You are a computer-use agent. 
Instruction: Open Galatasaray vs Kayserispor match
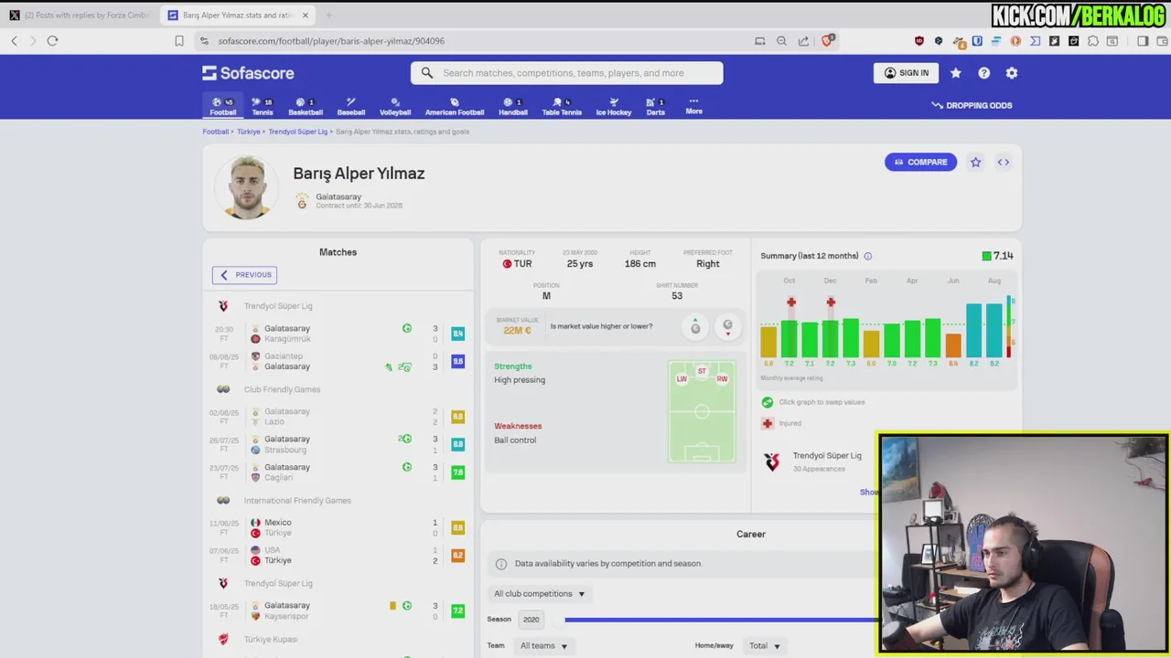338,610
